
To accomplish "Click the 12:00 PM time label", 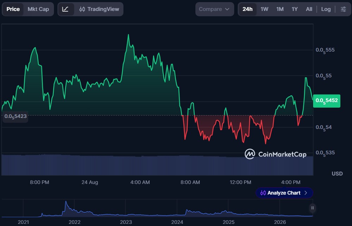I will 241,182.
